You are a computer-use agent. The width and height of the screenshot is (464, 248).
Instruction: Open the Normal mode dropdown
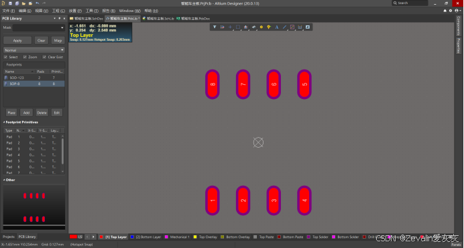click(34, 50)
